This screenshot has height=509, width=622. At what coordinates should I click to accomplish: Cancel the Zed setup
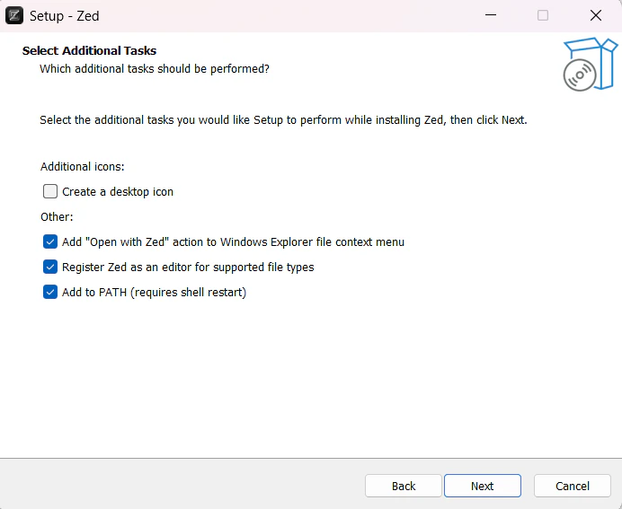click(572, 486)
